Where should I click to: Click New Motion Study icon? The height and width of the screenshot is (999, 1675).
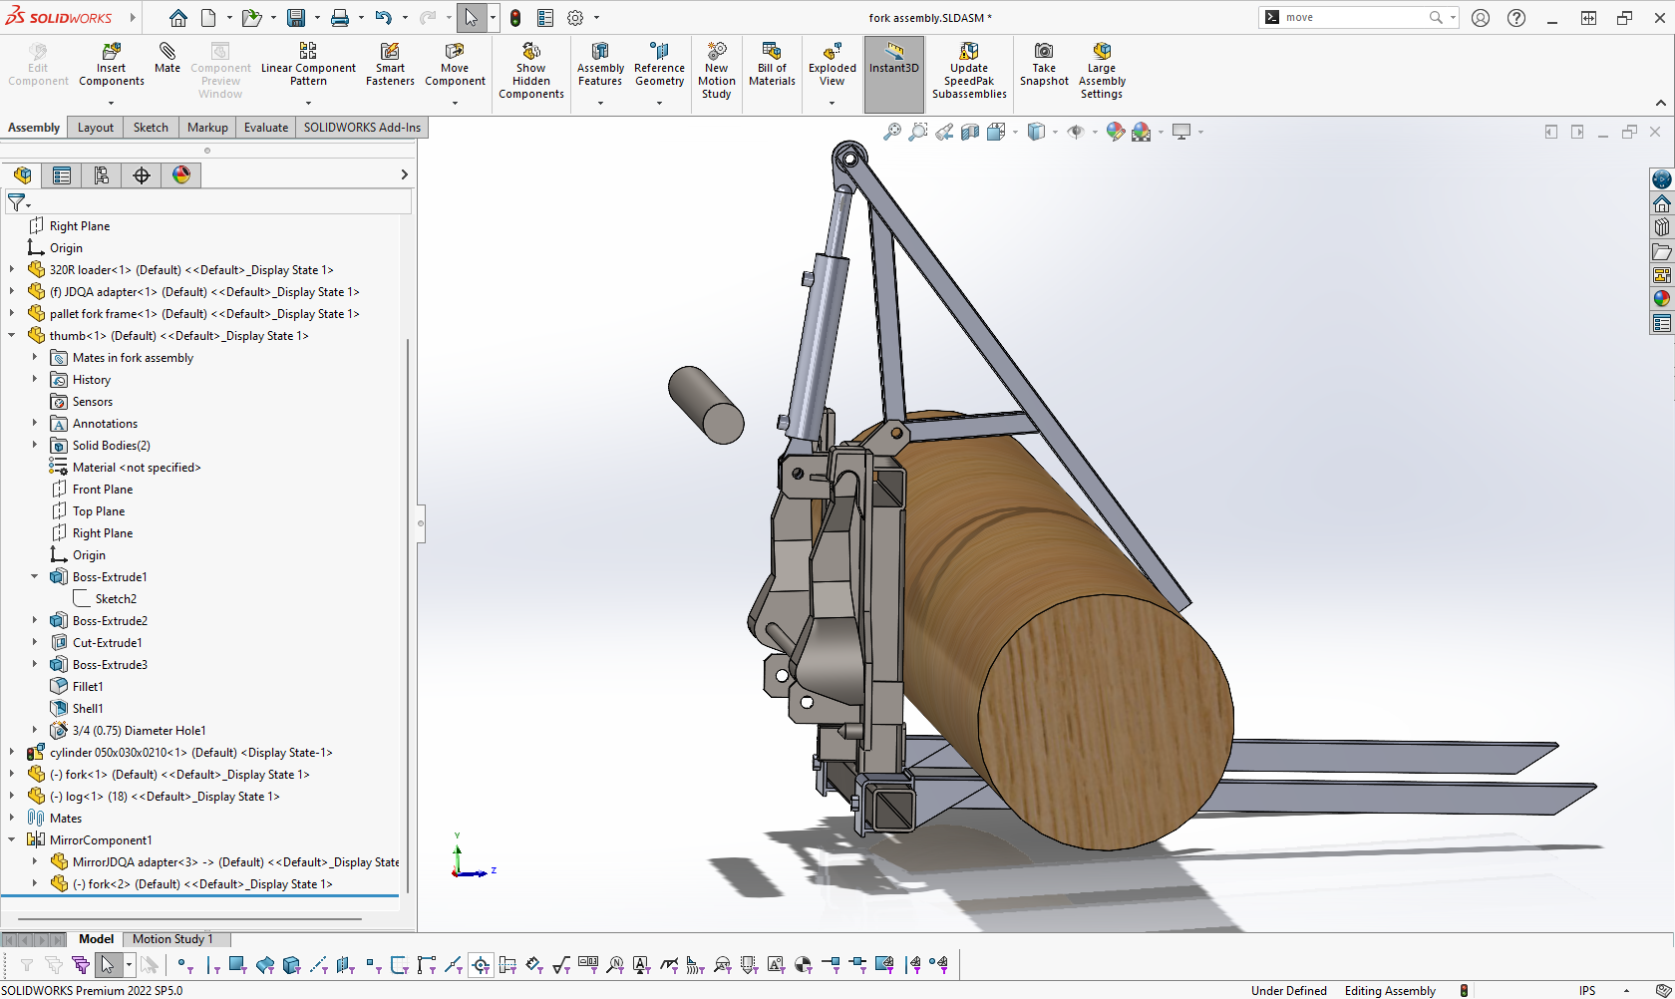716,52
